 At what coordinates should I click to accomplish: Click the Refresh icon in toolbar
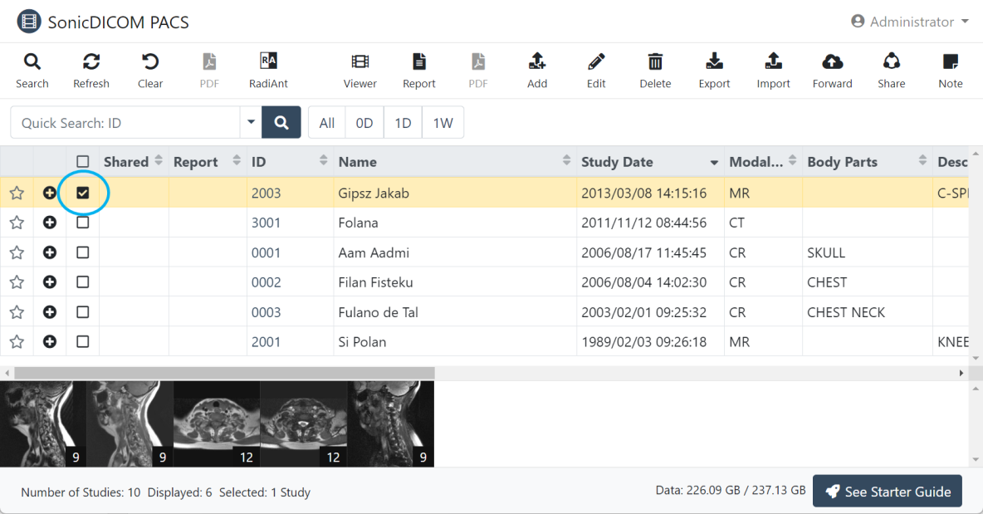(x=91, y=71)
